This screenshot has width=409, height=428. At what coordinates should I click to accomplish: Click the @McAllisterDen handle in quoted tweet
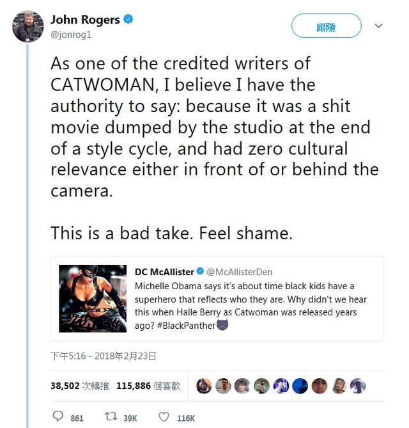(240, 272)
